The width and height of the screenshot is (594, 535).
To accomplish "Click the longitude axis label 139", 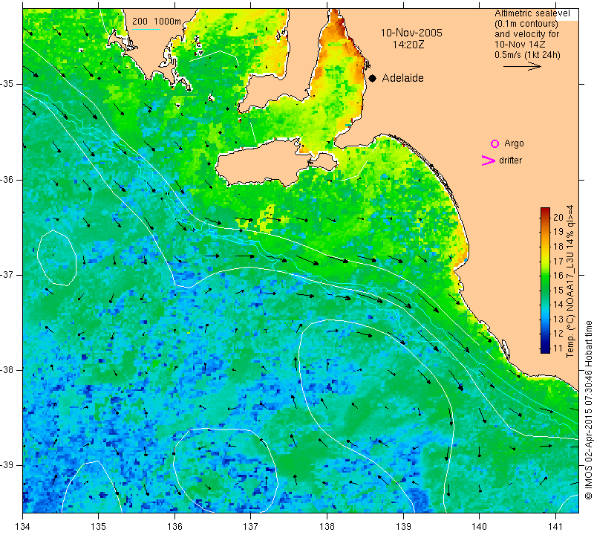I will (x=403, y=527).
